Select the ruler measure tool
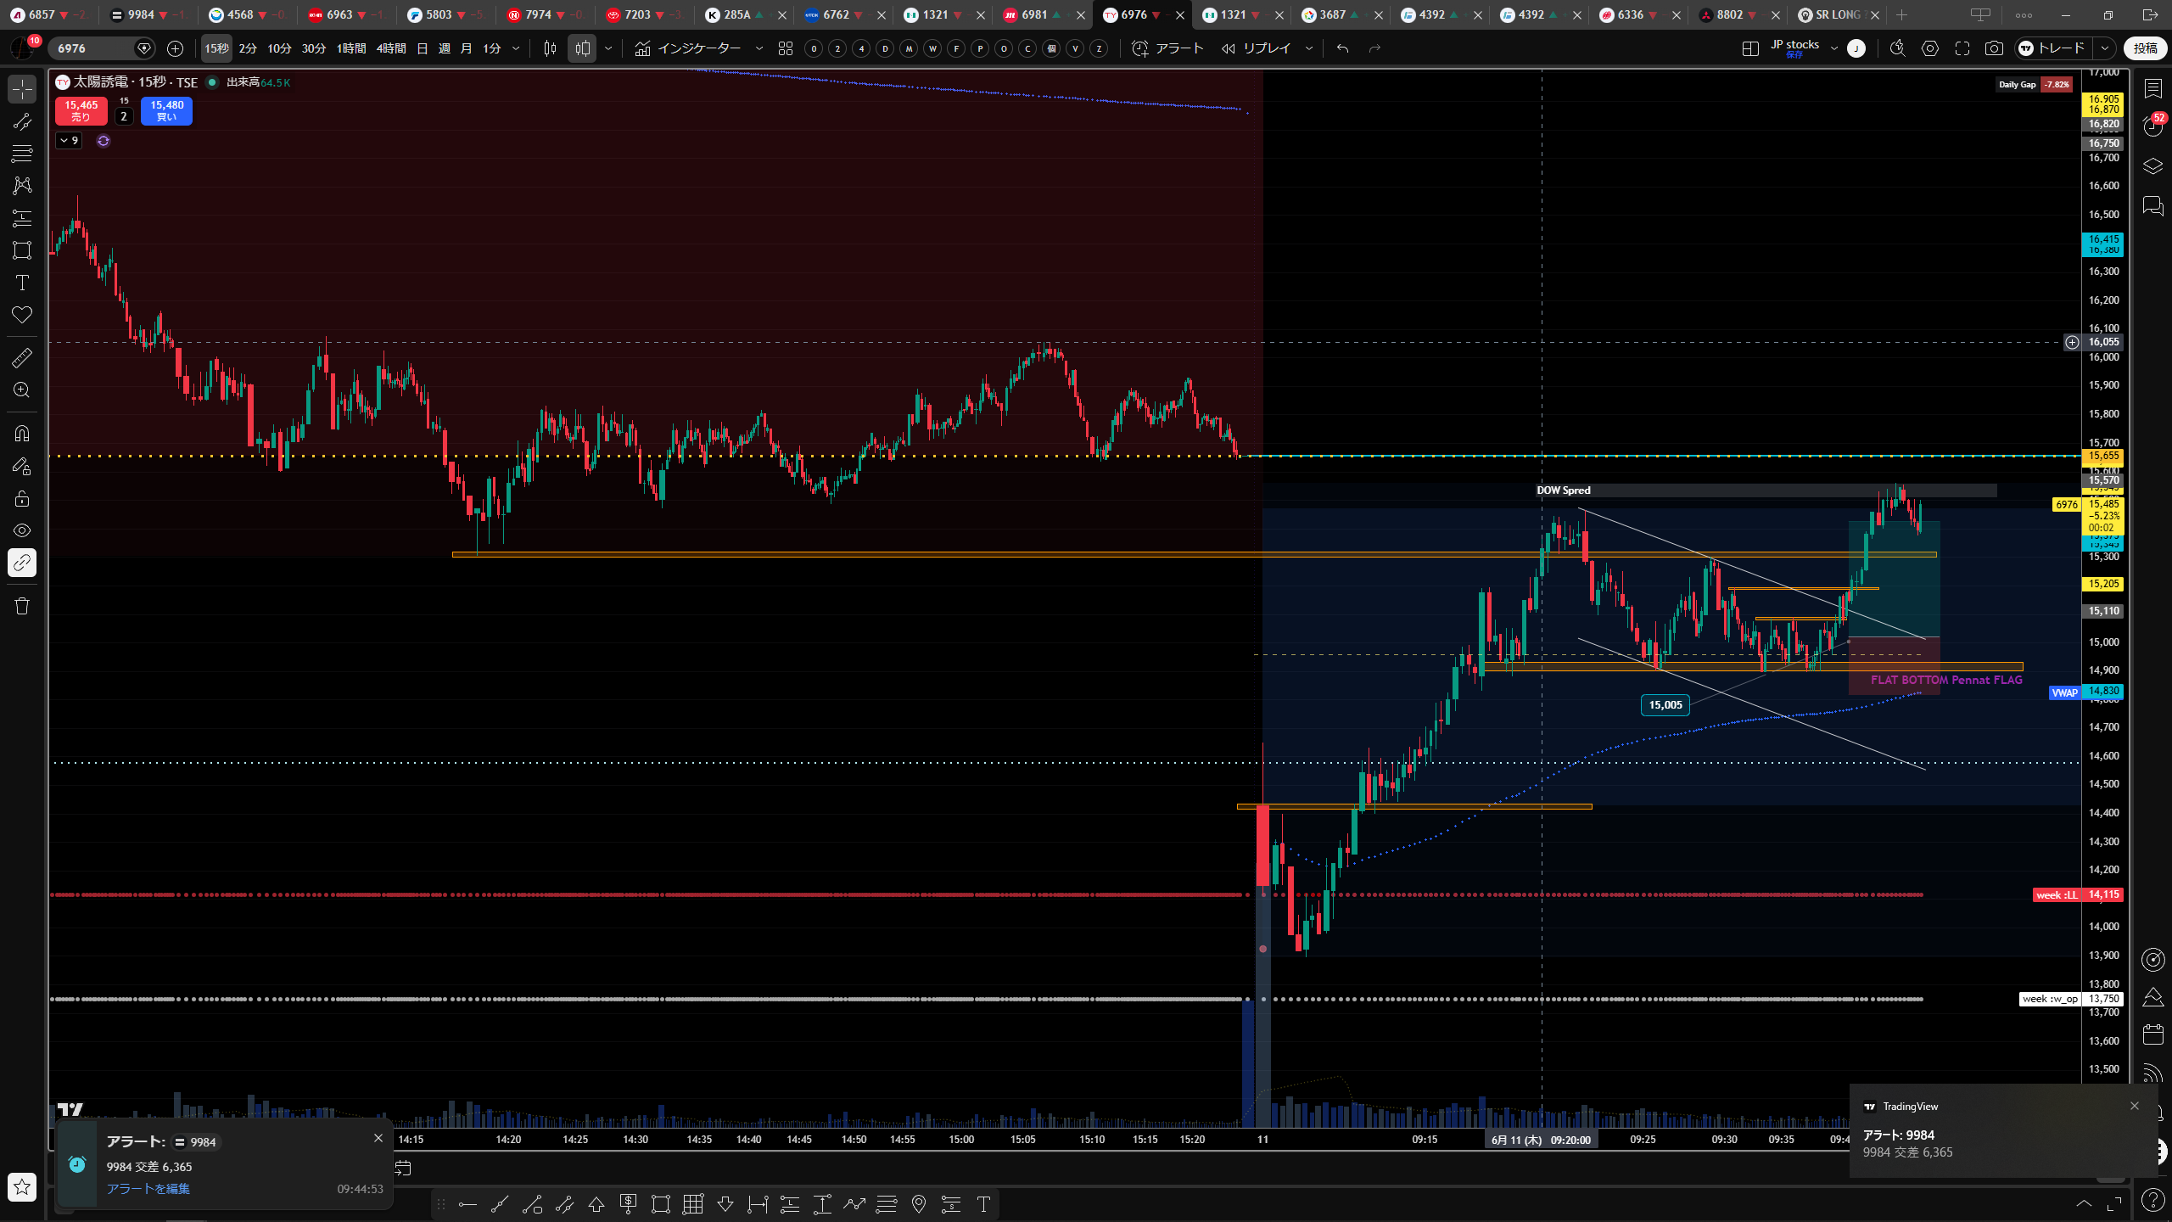 tap(22, 358)
